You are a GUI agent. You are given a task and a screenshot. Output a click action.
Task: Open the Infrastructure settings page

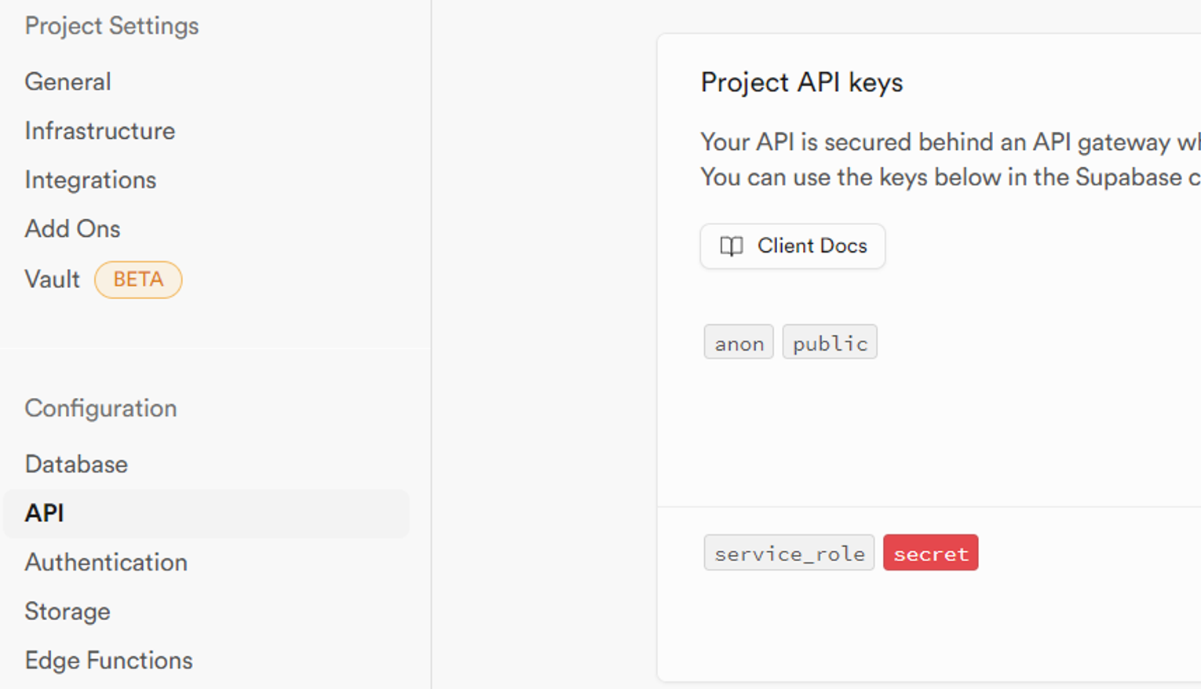(100, 131)
